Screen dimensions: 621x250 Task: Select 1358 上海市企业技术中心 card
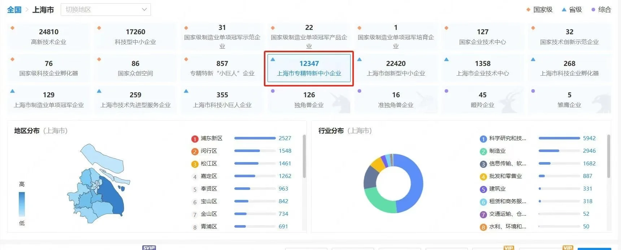point(483,68)
